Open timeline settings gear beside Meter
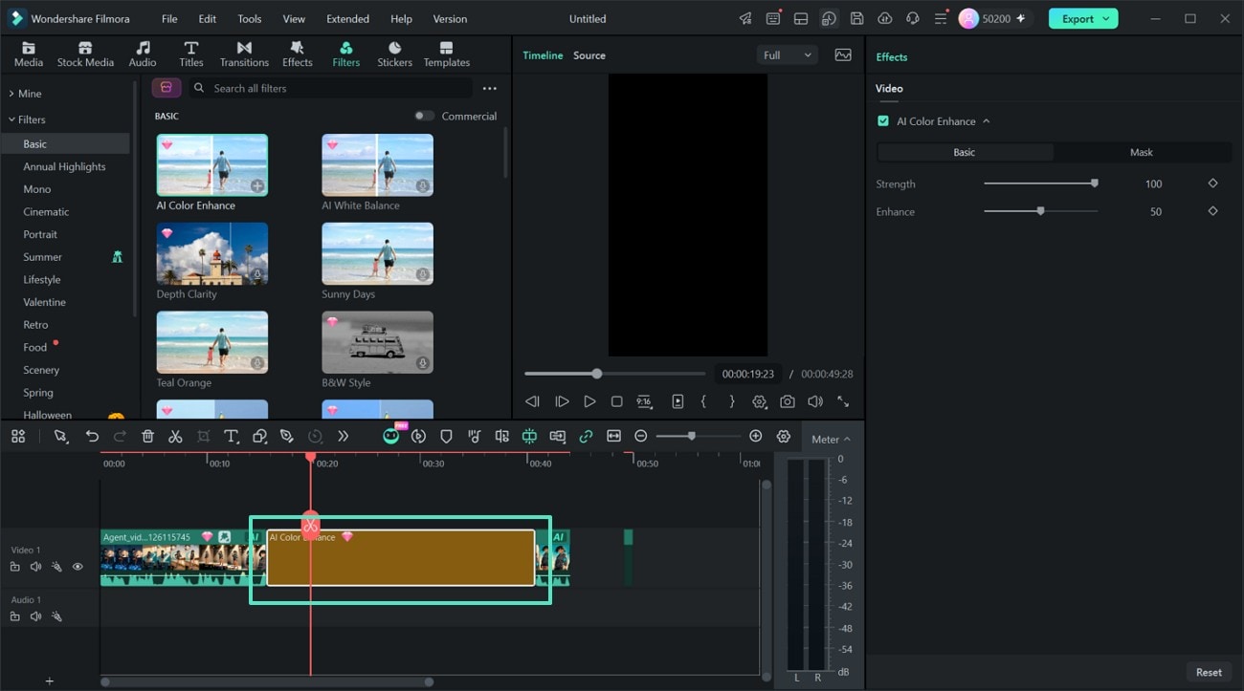 (784, 436)
